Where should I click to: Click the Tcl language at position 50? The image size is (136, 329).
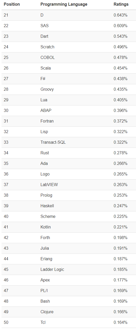[x=43, y=323]
